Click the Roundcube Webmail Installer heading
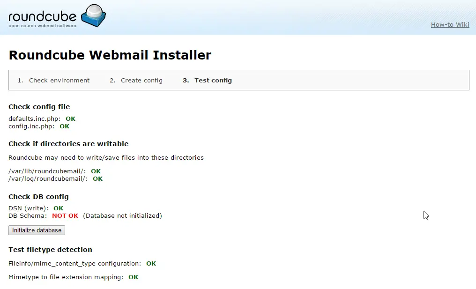 [110, 55]
